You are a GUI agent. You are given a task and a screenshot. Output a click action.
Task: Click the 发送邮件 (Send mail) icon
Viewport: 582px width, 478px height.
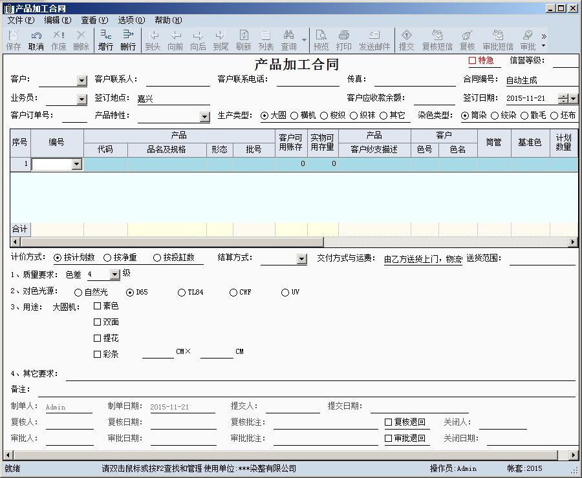(374, 40)
